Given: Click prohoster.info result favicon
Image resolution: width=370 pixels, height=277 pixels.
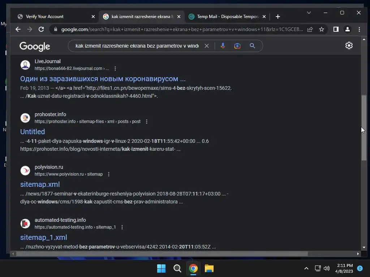Looking at the screenshot, I should (x=25, y=118).
